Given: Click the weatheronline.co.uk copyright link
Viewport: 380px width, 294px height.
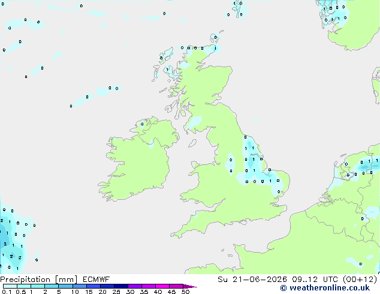Looking at the screenshot, I should click(325, 288).
